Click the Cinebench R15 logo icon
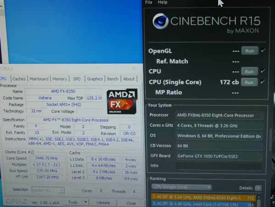Viewport: 275px width, 207px height. (x=160, y=21)
